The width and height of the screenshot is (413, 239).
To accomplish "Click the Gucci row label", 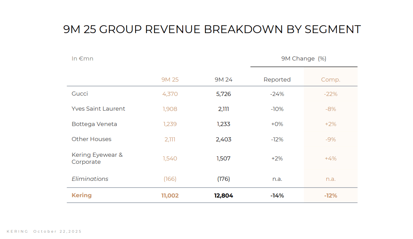I will 80,94.
